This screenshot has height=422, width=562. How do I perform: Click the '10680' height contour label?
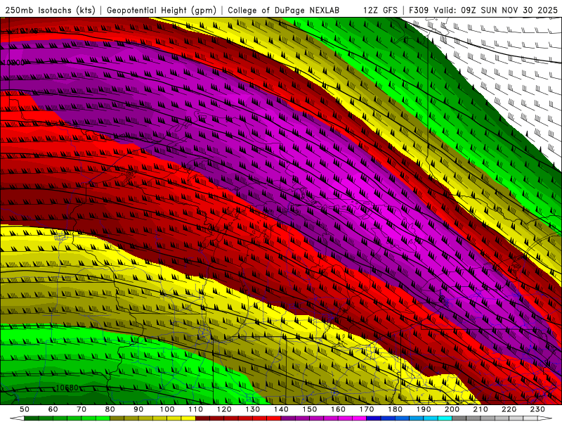pyautogui.click(x=67, y=388)
